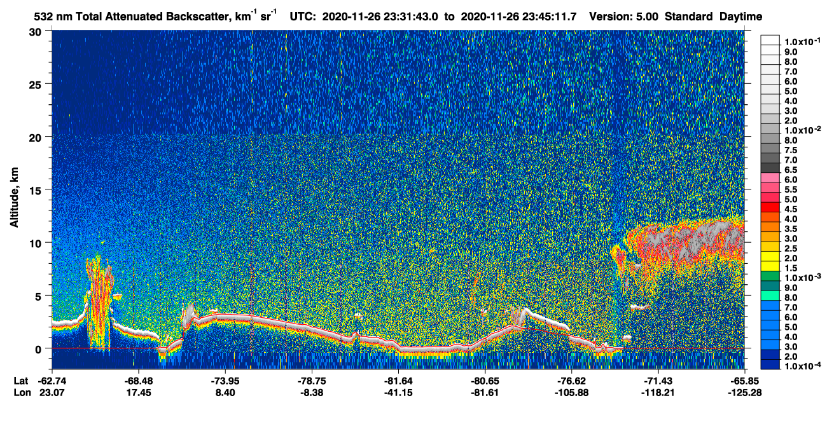This screenshot has height=424, width=827.
Task: Click the "Version: 5.00" text
Action: 624,17
